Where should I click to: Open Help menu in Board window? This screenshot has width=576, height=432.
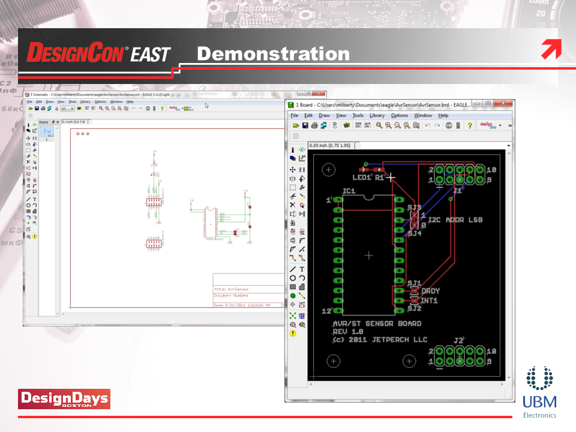pos(443,115)
